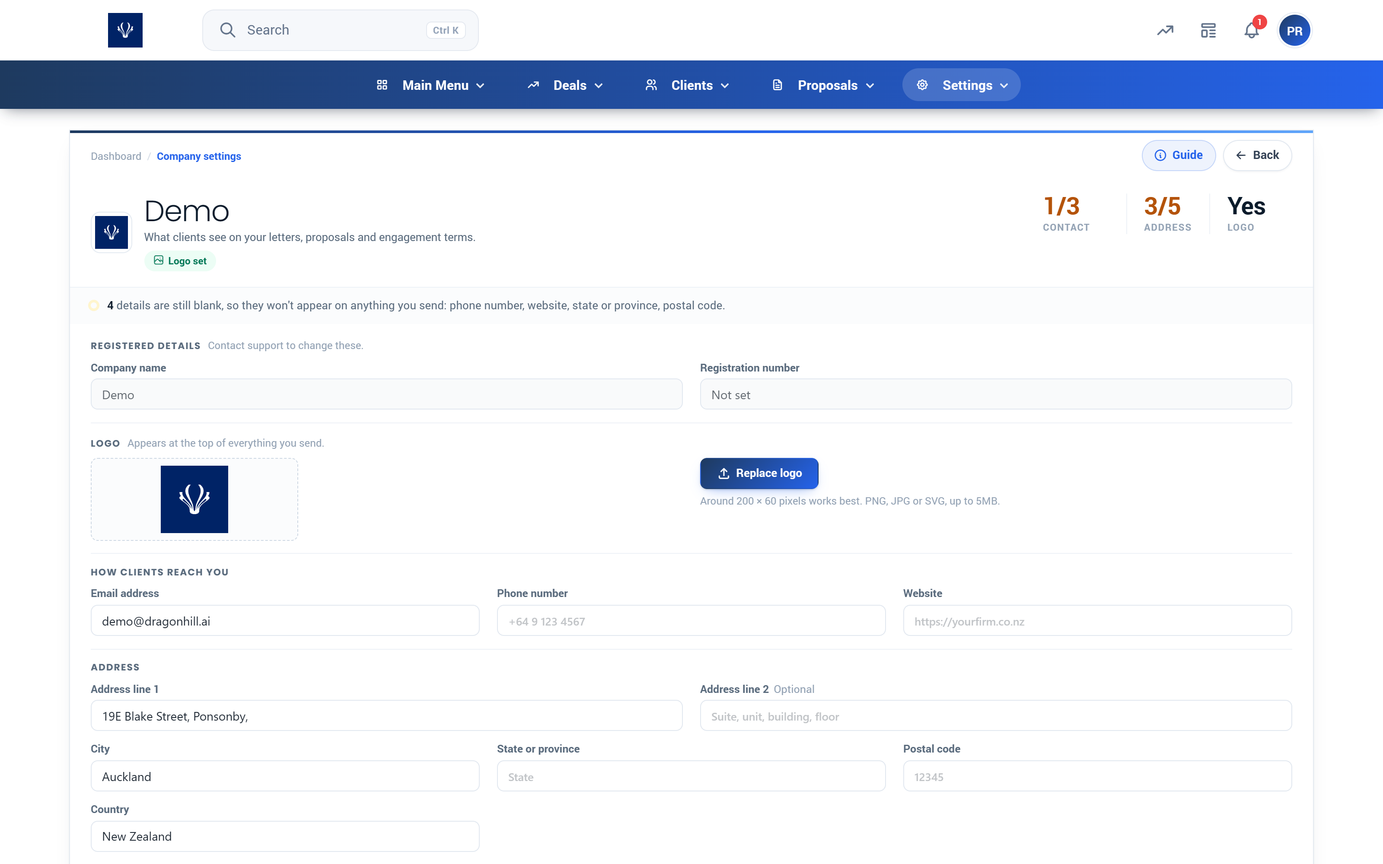This screenshot has height=864, width=1383.
Task: Open the Deals navigation item
Action: coord(565,85)
